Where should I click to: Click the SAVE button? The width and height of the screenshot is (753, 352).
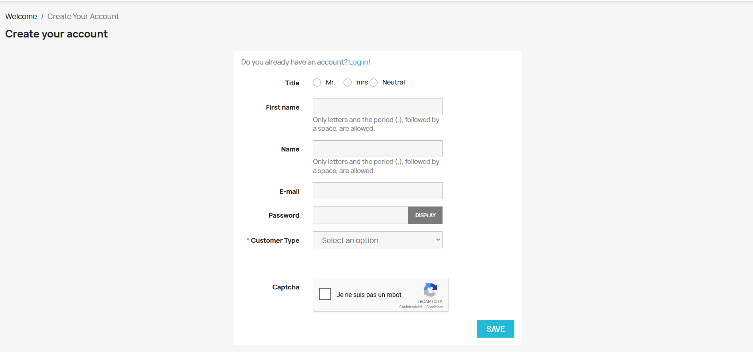pos(495,329)
